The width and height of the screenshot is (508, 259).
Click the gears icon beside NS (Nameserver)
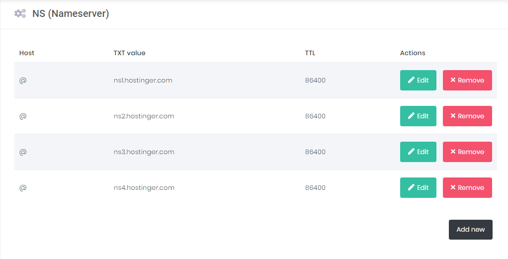click(20, 13)
